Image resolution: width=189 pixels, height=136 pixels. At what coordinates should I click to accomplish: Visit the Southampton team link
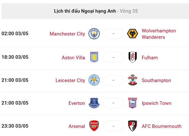click(156, 81)
